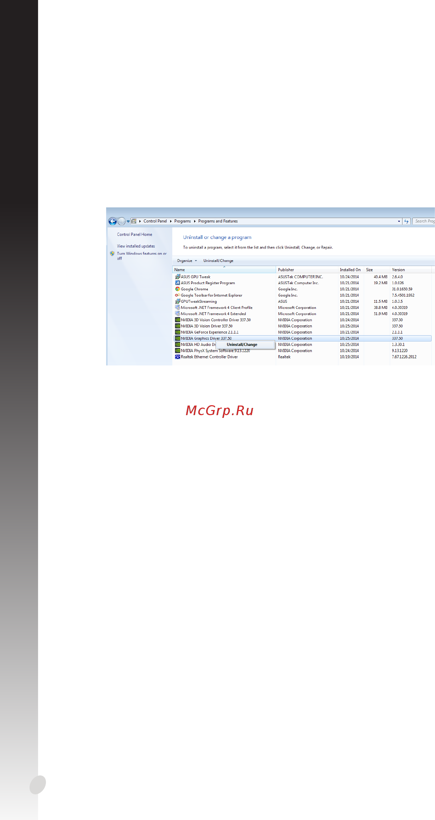Select the Google Chrome program name
The width and height of the screenshot is (435, 820).
[x=195, y=289]
